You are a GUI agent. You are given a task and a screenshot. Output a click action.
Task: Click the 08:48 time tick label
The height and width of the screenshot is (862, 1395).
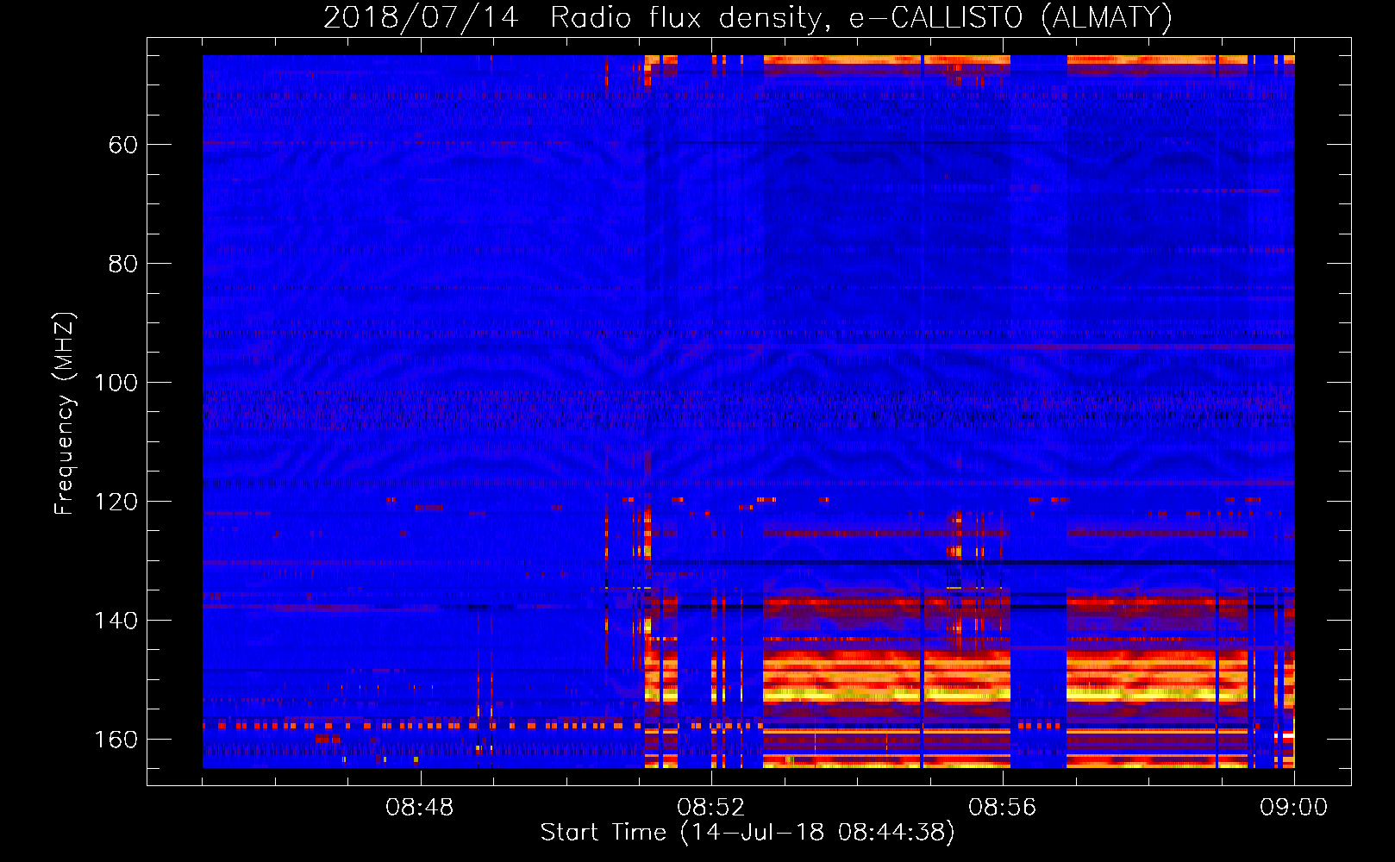pos(420,808)
